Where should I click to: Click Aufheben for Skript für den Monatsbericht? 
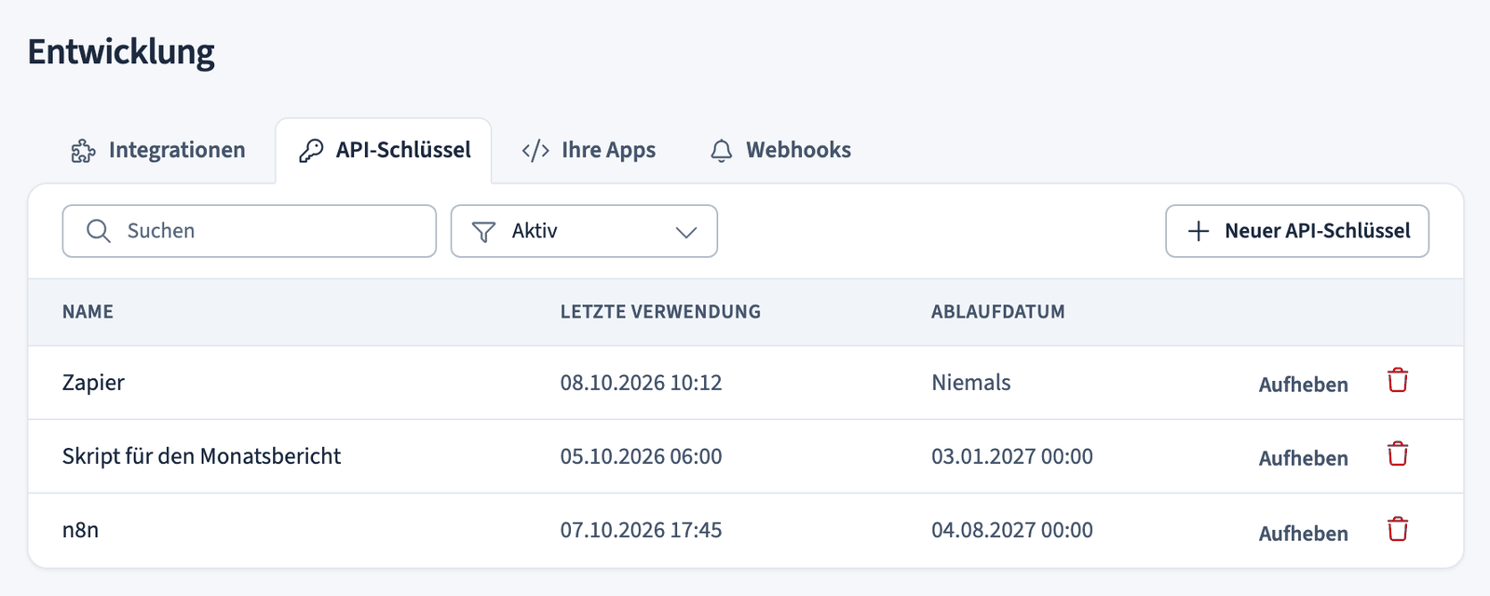click(1304, 458)
